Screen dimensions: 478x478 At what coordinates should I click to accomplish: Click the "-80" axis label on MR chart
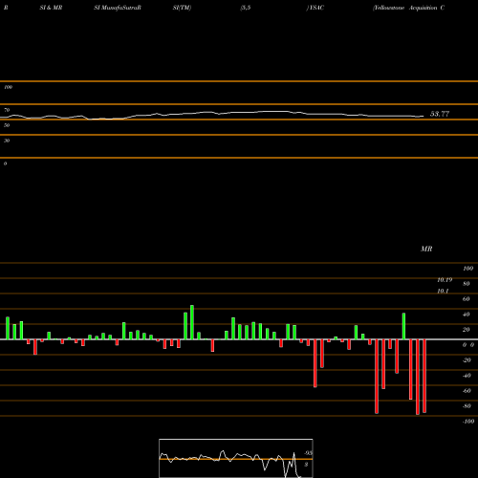click(467, 406)
